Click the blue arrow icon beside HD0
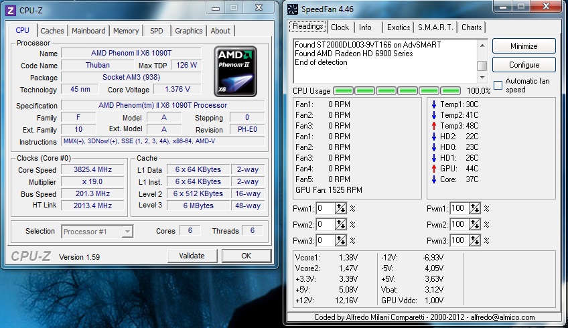Image resolution: width=568 pixels, height=328 pixels. [434, 147]
